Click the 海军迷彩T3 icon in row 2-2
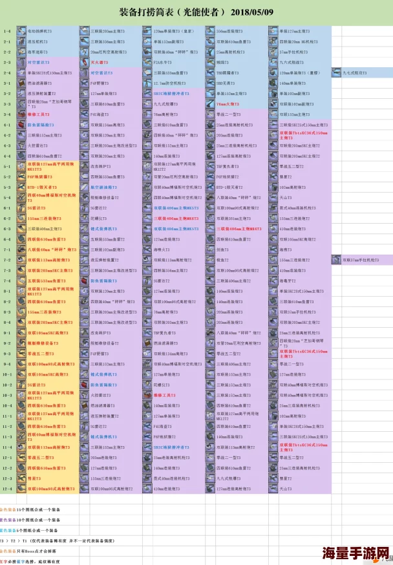Screen dimensions: 393x565 tap(21, 52)
